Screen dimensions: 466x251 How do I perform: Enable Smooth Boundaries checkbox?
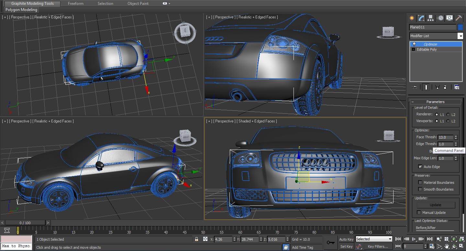pyautogui.click(x=420, y=189)
